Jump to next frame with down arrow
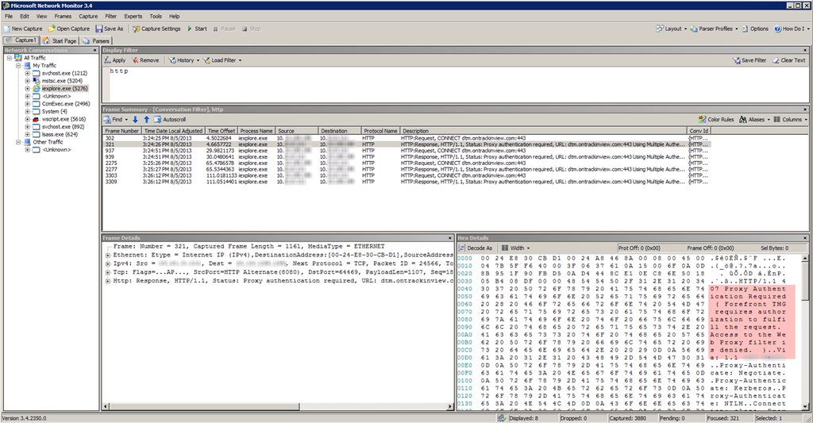The width and height of the screenshot is (813, 423). (135, 119)
